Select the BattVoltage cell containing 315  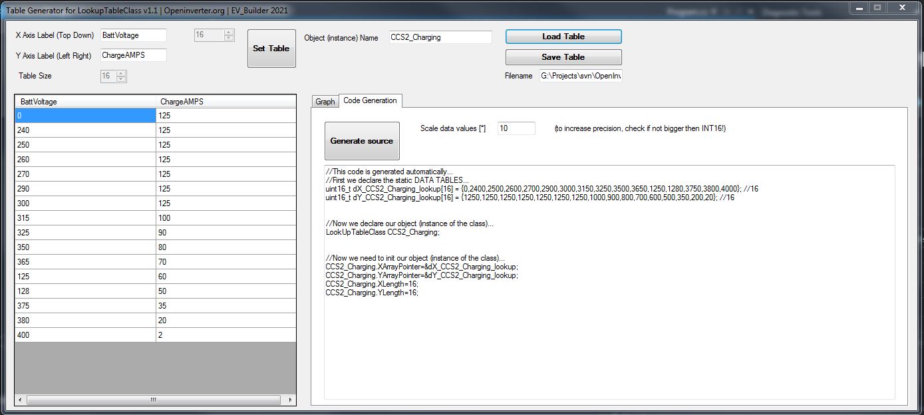point(85,218)
